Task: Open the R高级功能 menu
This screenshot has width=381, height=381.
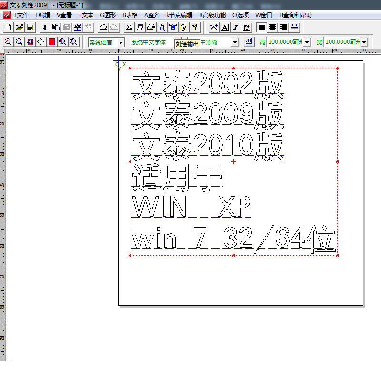Action: pyautogui.click(x=212, y=15)
